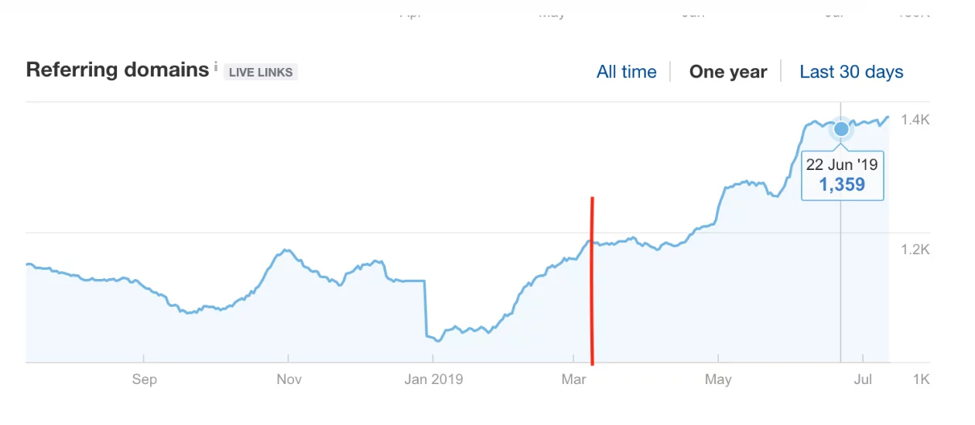Click the Jul label on the x-axis
975x425 pixels.
(863, 379)
